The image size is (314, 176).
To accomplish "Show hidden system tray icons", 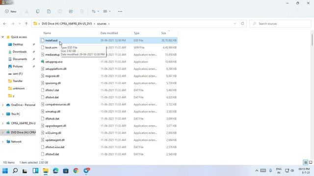I will (x=257, y=171).
